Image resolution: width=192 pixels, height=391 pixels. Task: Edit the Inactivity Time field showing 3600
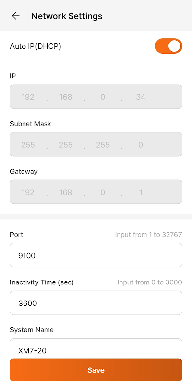96,303
